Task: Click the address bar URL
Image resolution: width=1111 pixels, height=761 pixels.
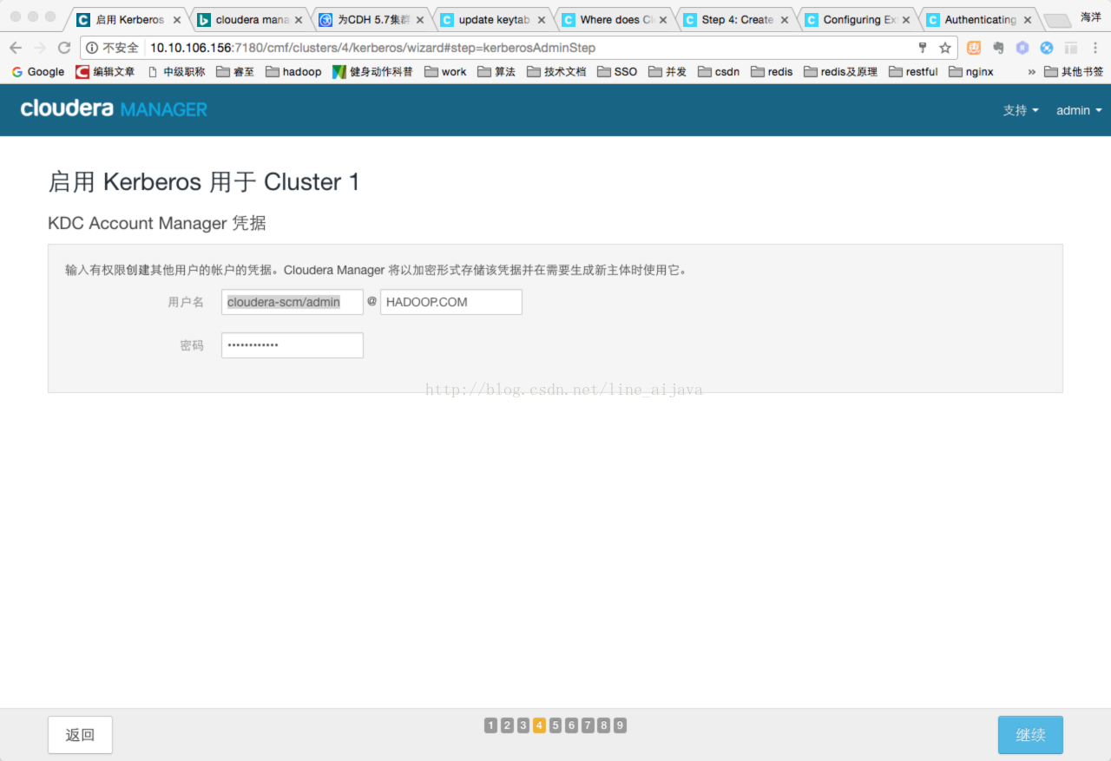Action: click(x=373, y=48)
